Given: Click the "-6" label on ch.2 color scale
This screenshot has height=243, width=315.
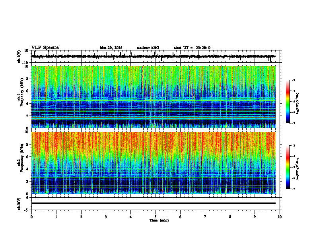Looking at the screenshot, I should 293,178.
